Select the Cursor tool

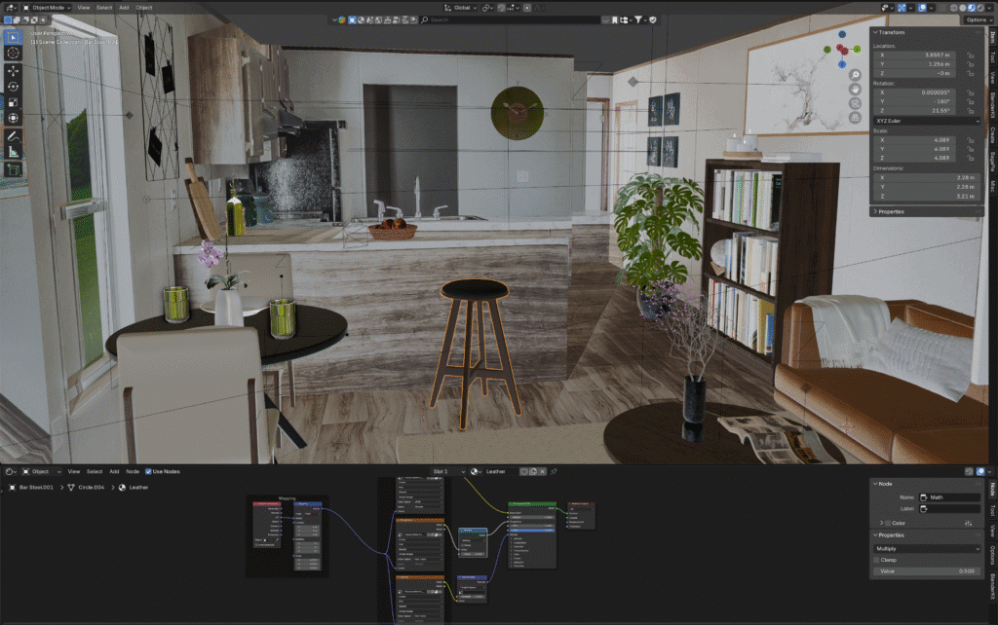pos(13,54)
